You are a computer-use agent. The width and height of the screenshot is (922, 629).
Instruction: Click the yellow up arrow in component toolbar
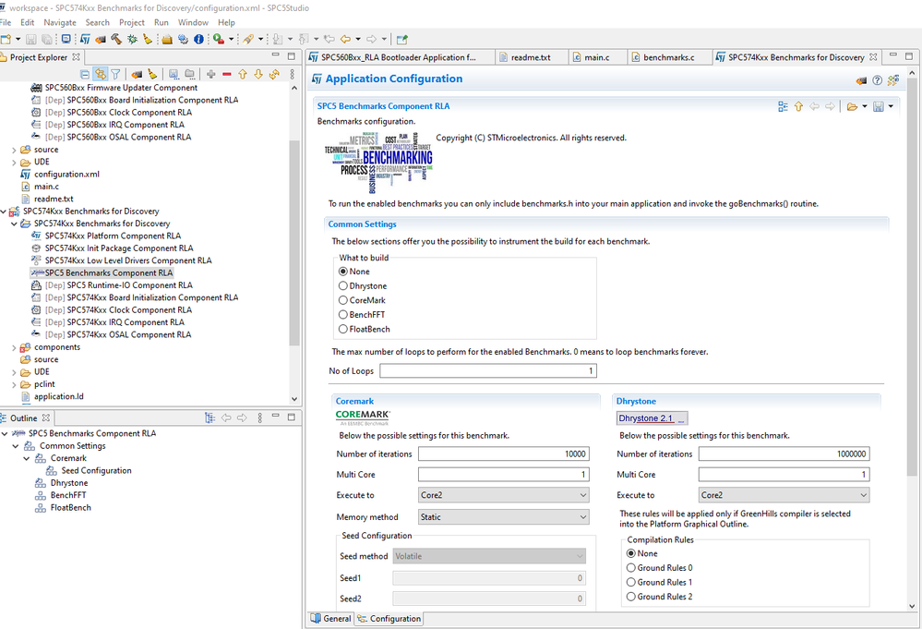click(798, 106)
